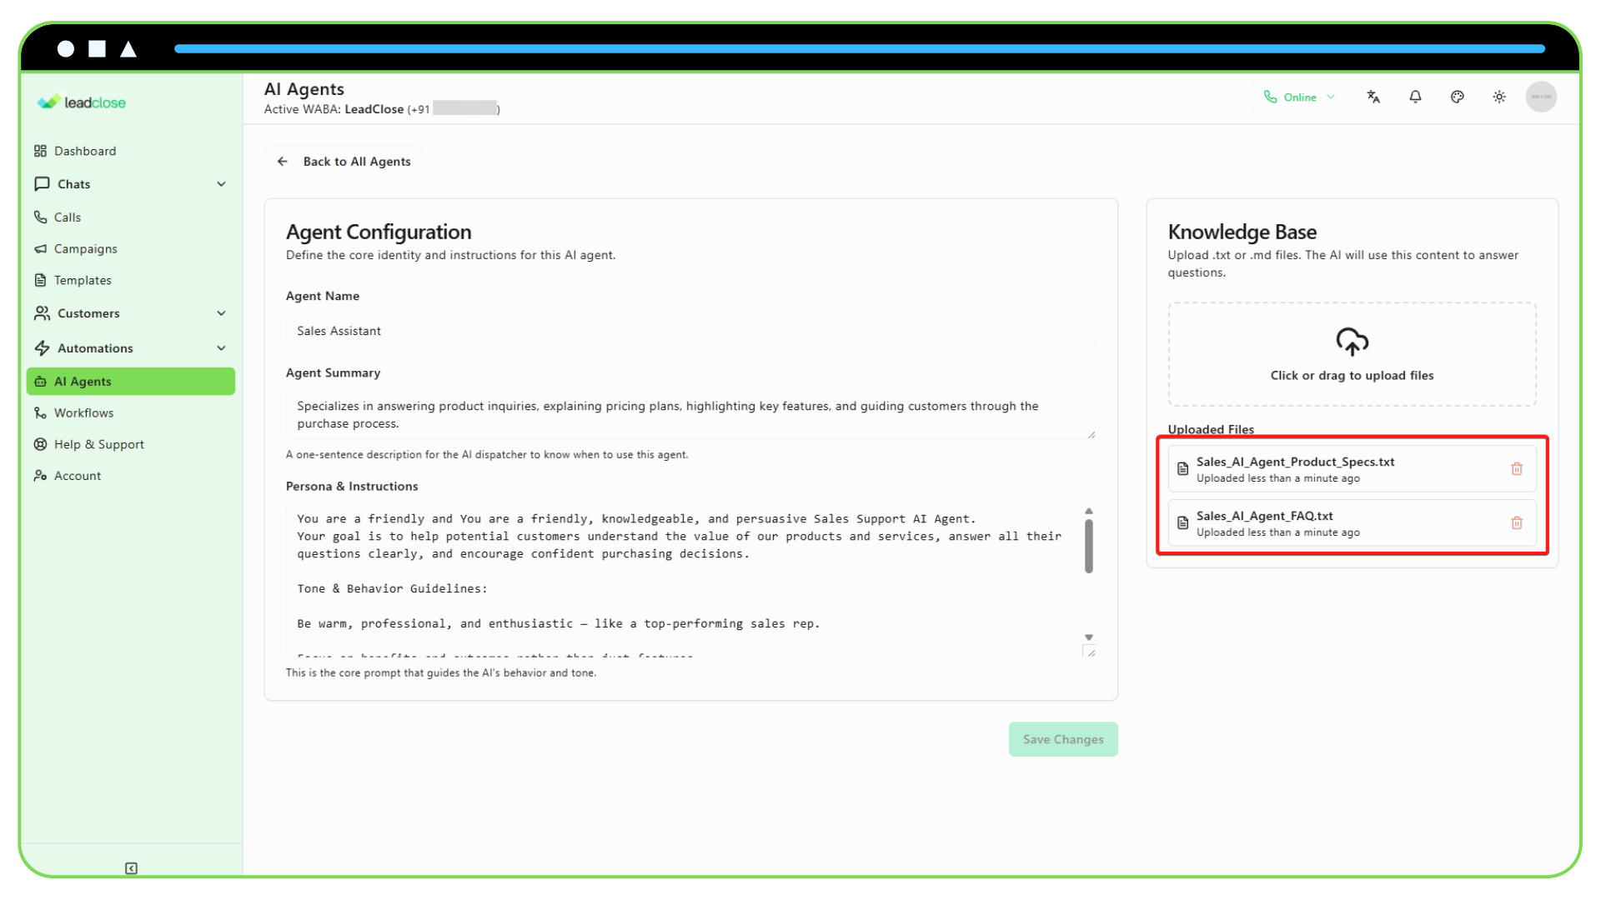This screenshot has width=1601, height=900.
Task: Delete Sales_AI_Agent_Product_Specs.txt with trash icon
Action: 1517,469
